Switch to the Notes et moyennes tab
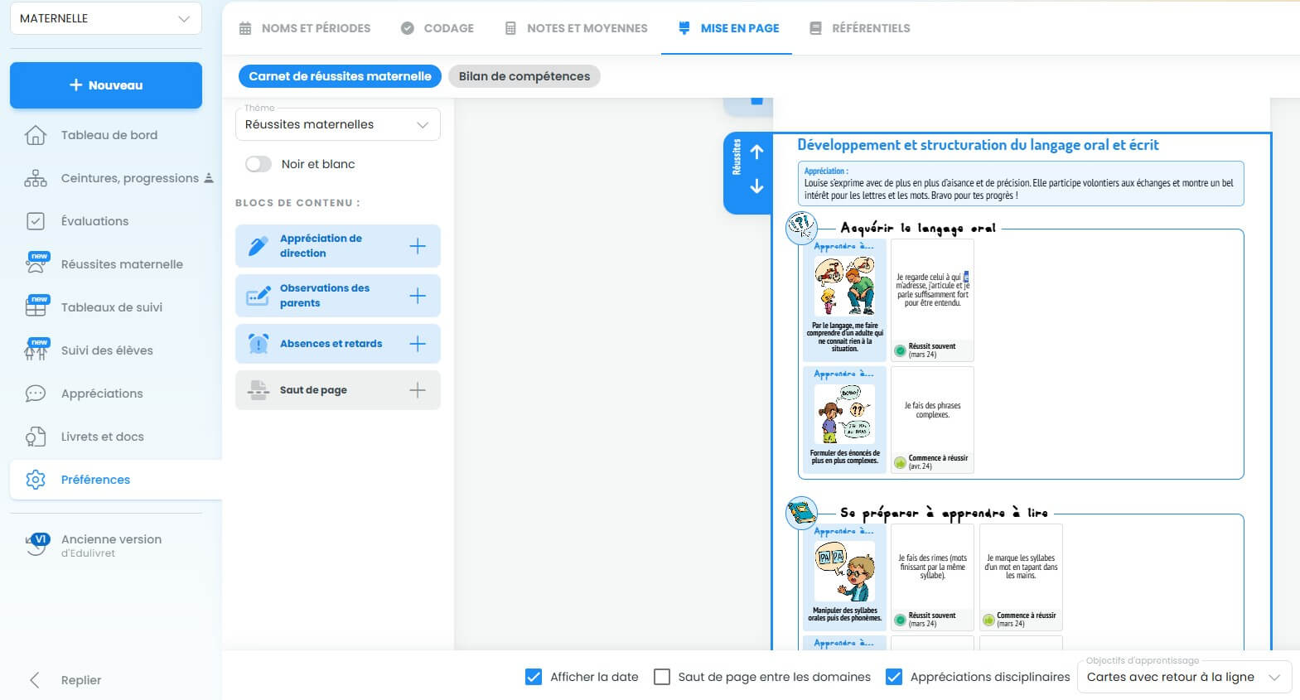This screenshot has width=1300, height=700. (577, 28)
